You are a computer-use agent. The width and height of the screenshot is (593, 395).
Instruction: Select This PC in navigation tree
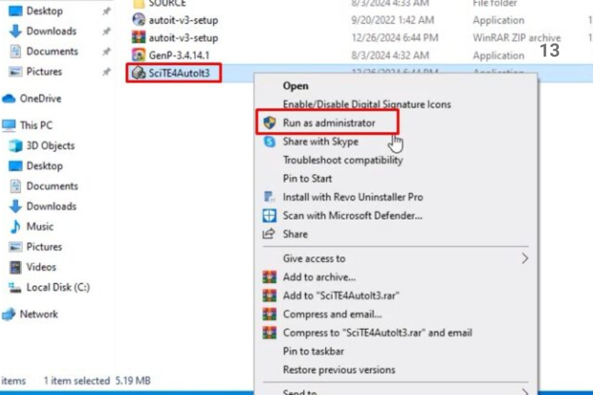point(36,125)
